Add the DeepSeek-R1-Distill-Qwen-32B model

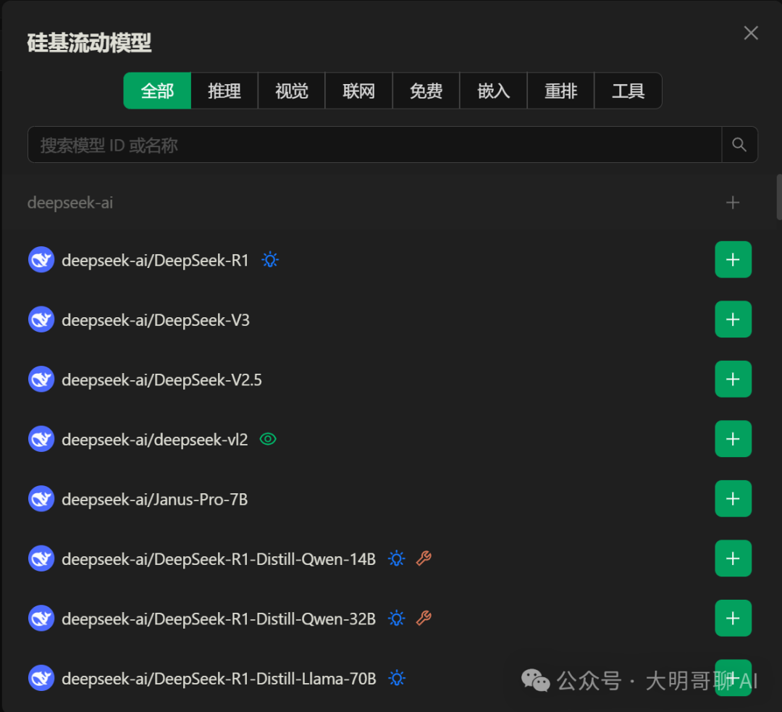coord(733,618)
